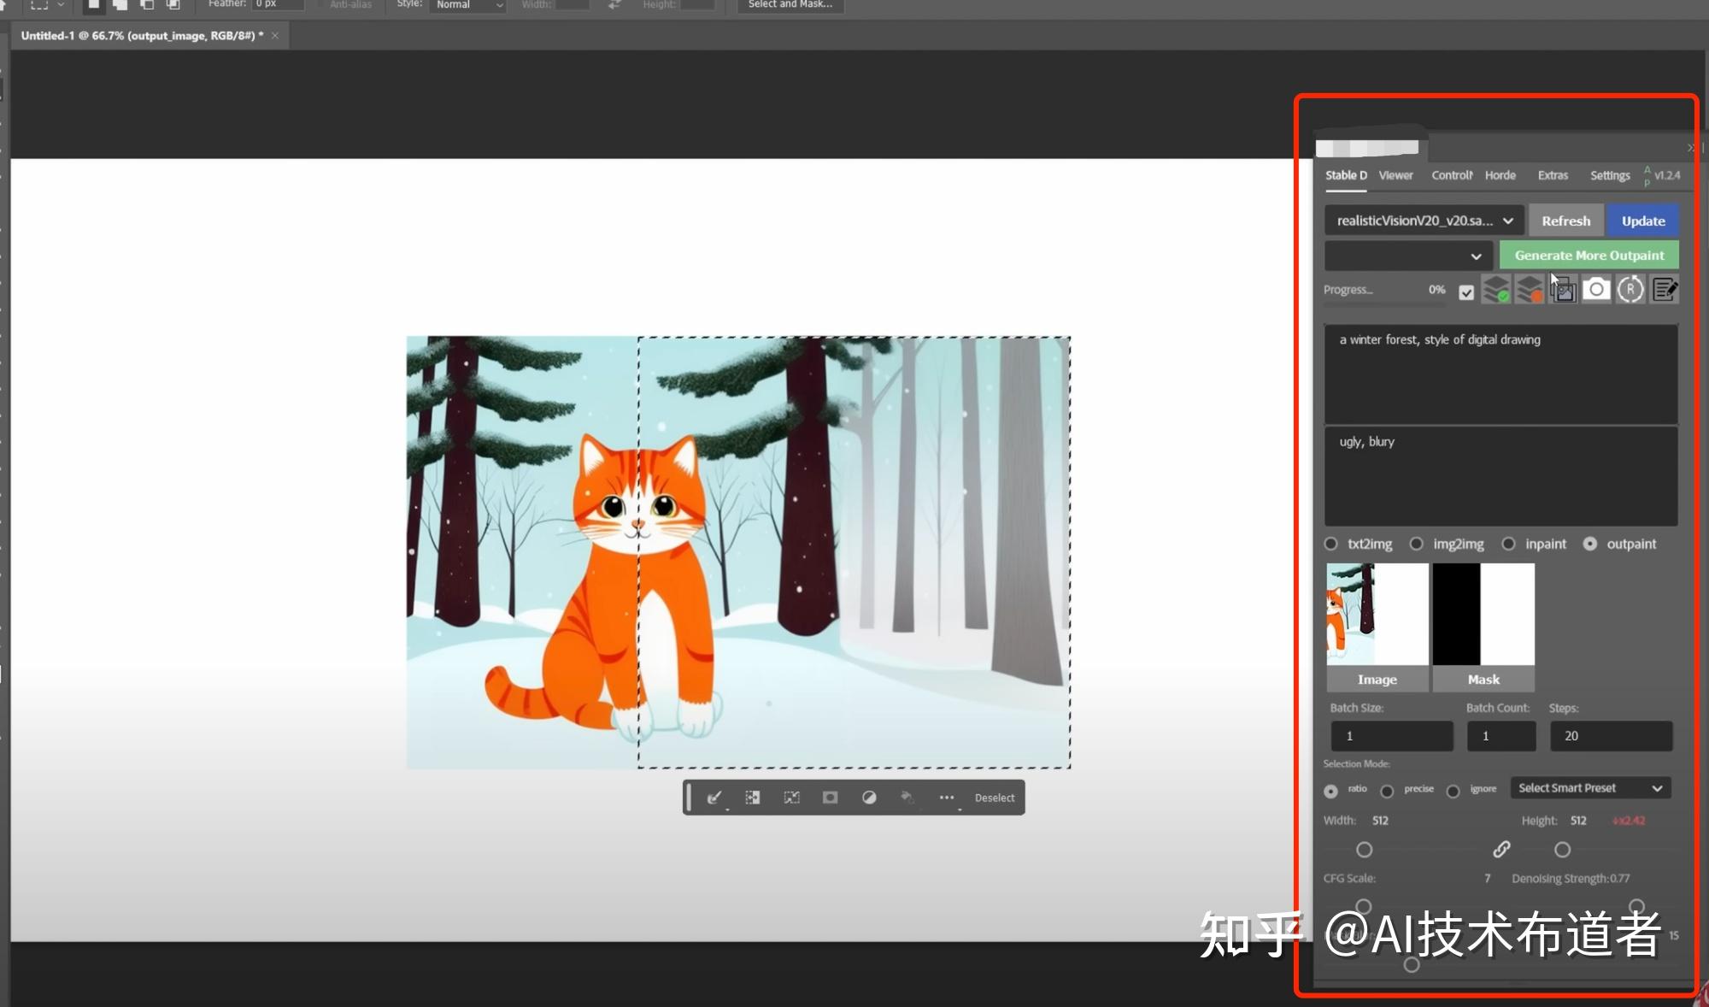Click the white camera snapshot icon

pos(1595,290)
